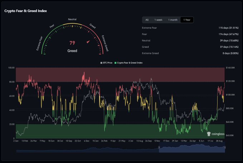Viewport: 243px width, 163px height.
Task: Toggle the BTC Price legend series
Action: pos(106,63)
